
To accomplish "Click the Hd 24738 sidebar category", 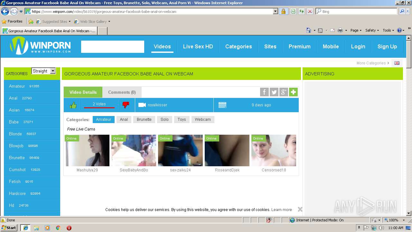I will (32, 205).
